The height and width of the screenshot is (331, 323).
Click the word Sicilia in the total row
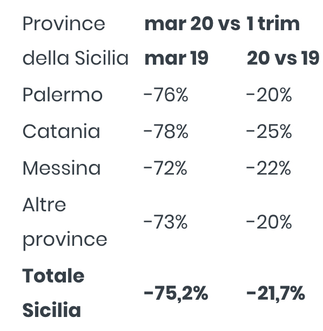pos(52,310)
